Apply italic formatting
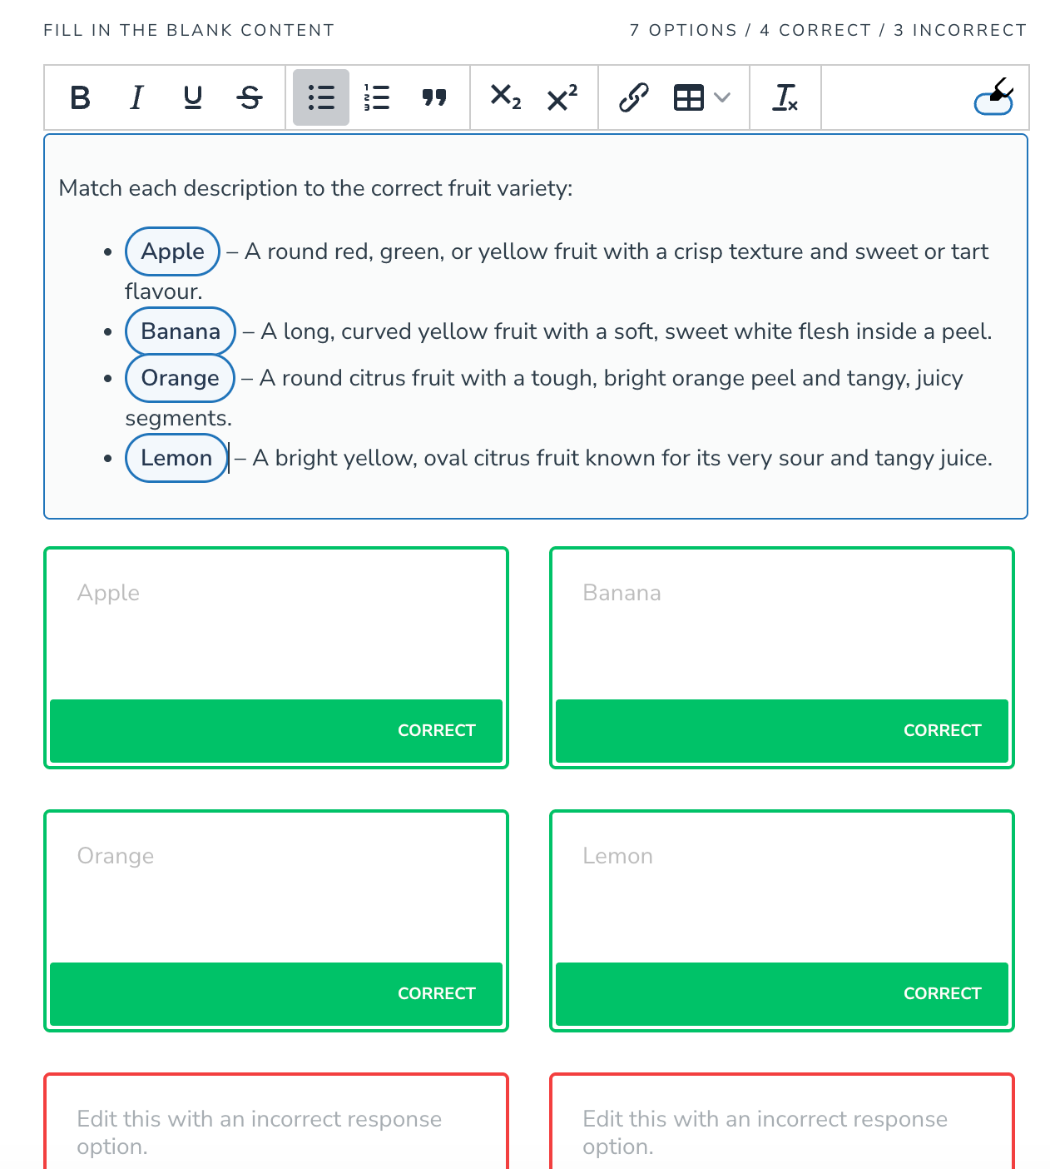The width and height of the screenshot is (1050, 1169). [x=137, y=97]
